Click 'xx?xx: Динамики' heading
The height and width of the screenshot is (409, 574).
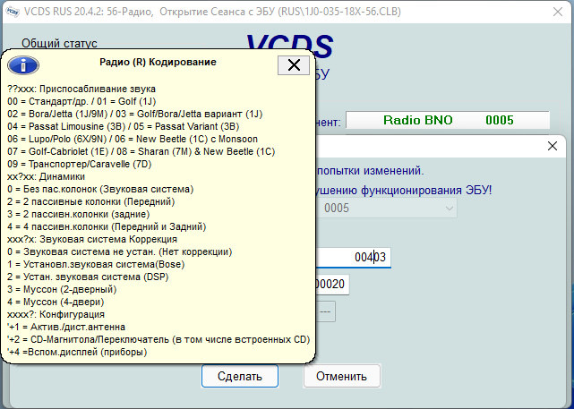pos(47,176)
